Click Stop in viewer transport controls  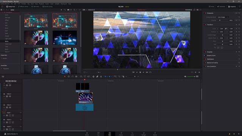click(x=140, y=72)
